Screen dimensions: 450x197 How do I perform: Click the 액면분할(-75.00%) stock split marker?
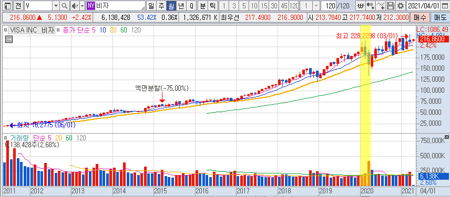(162, 88)
